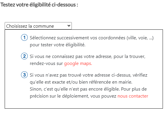The width and height of the screenshot is (167, 113).
Task: Click 'Si vous ne connaissez pas votre adresse' text
Action: pos(71,57)
